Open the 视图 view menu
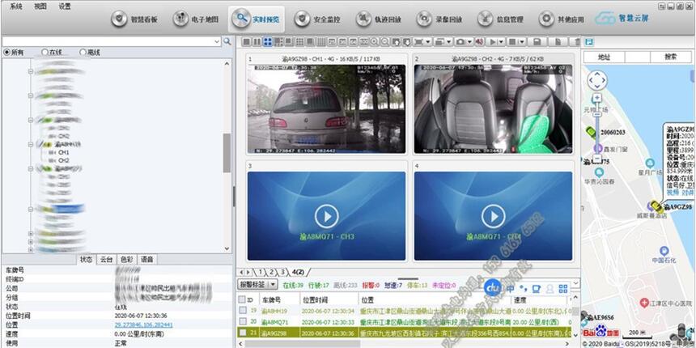Image resolution: width=696 pixels, height=348 pixels. click(40, 6)
